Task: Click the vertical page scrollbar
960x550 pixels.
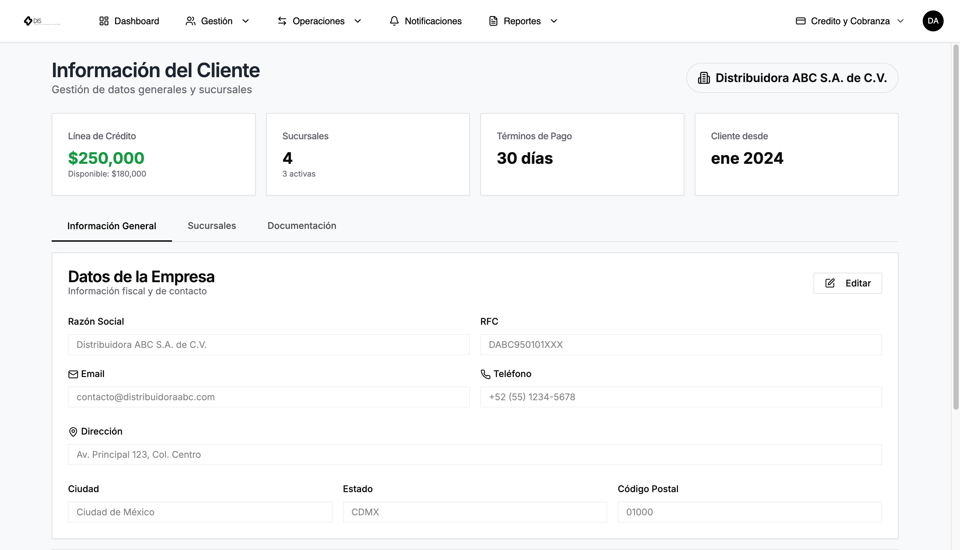Action: point(955,227)
